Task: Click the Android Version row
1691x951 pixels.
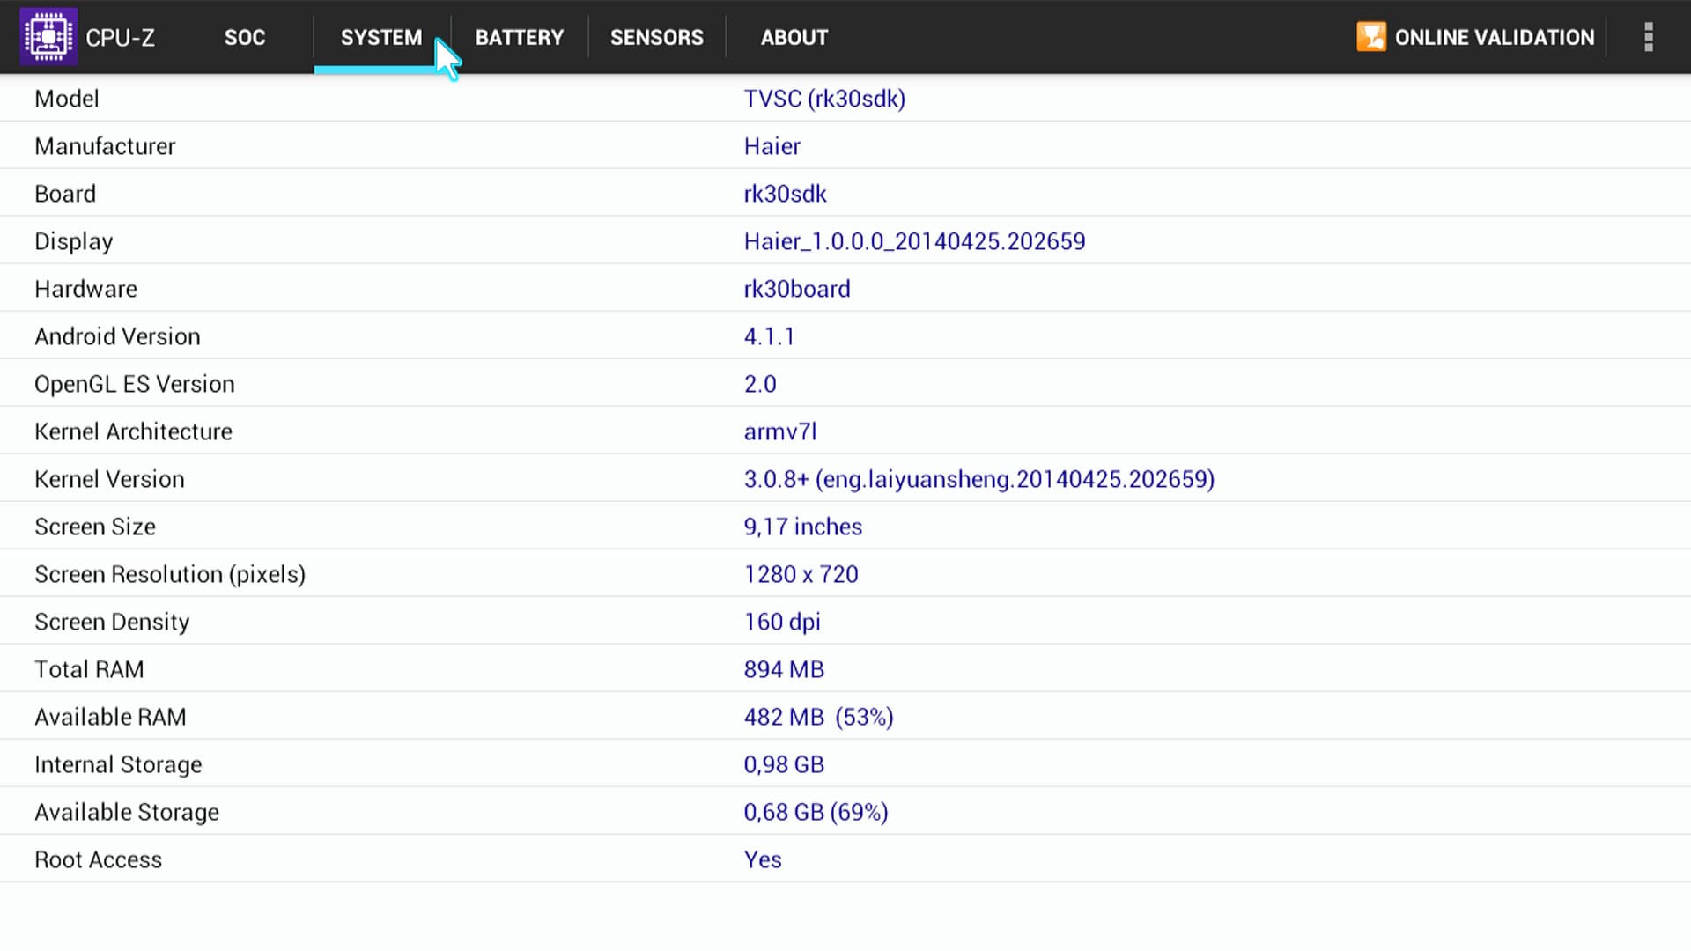Action: tap(117, 336)
